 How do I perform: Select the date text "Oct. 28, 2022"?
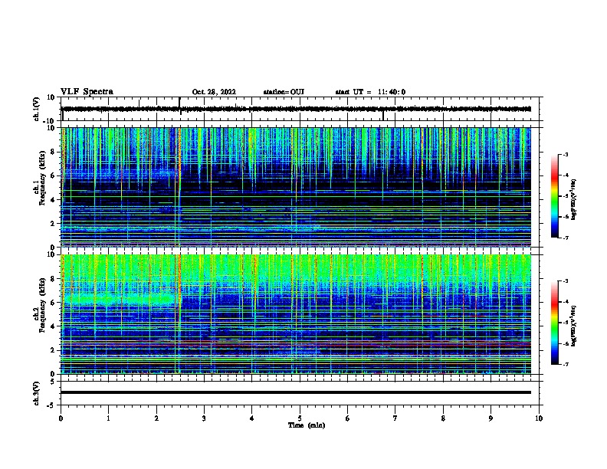pos(214,92)
